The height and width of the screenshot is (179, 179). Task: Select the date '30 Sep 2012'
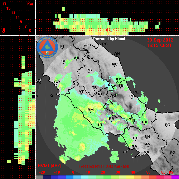click(x=160, y=40)
